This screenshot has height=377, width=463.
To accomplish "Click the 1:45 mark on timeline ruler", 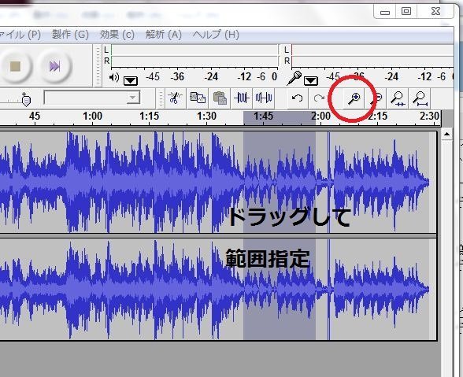I will [x=263, y=116].
